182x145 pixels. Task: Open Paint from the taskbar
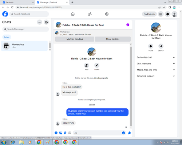[48, 142]
